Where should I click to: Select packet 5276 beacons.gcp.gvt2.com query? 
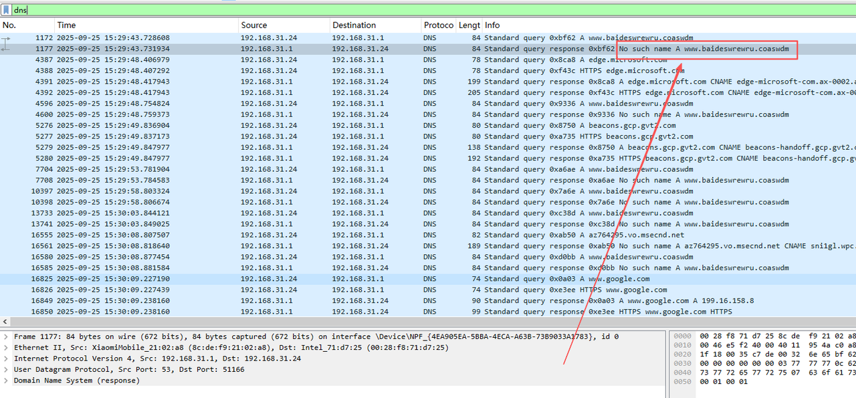click(267, 125)
